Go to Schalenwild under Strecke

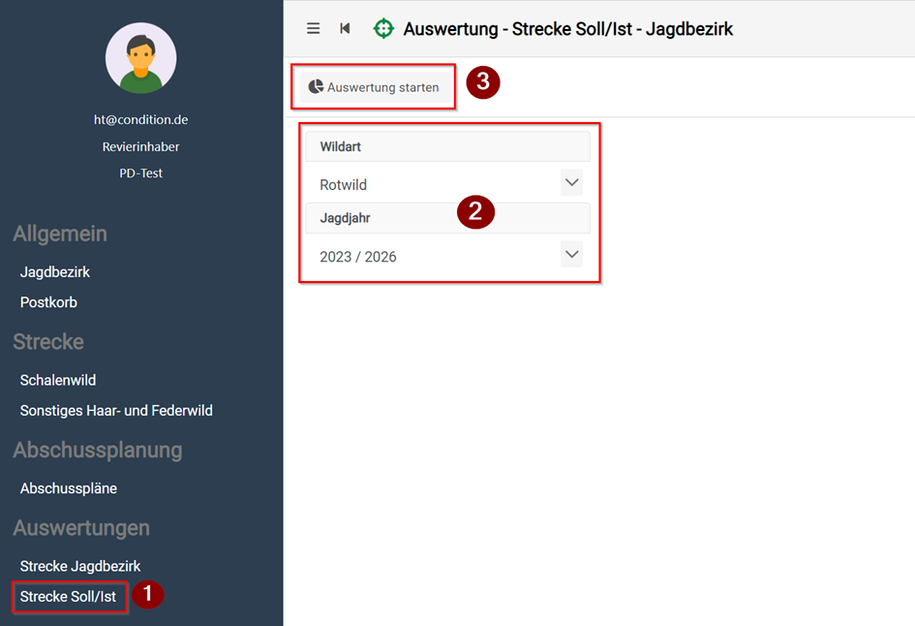58,380
